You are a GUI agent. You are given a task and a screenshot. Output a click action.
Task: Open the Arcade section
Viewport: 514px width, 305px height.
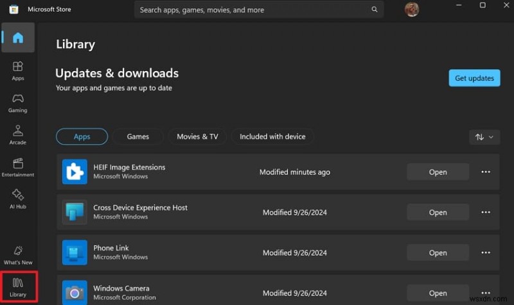(18, 135)
